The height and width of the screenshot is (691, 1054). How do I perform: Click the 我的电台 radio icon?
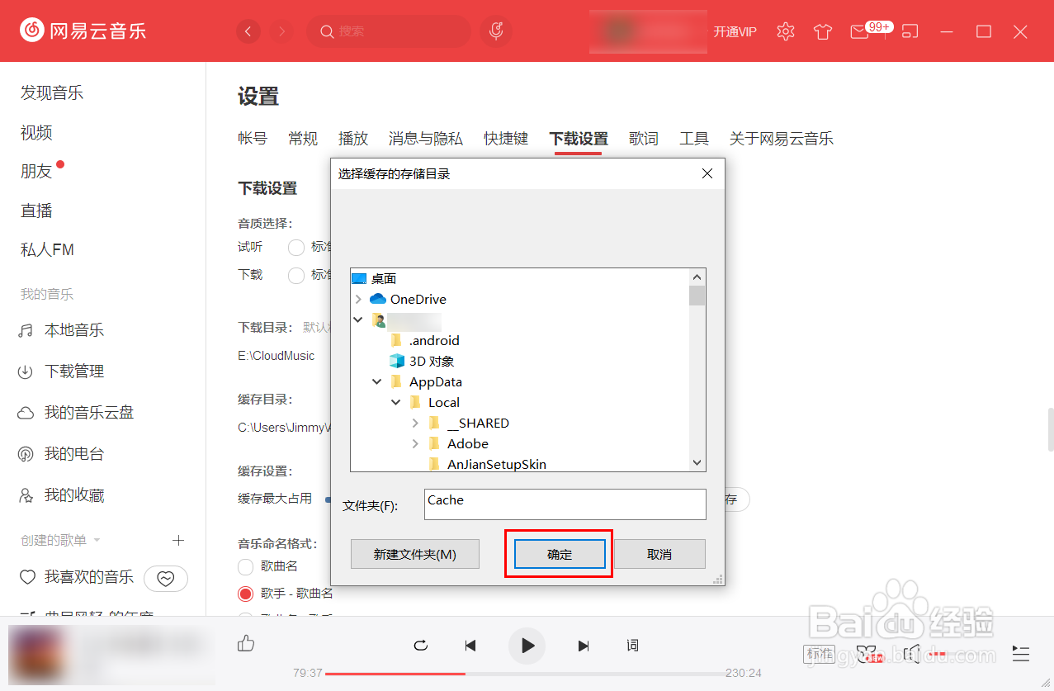[26, 454]
